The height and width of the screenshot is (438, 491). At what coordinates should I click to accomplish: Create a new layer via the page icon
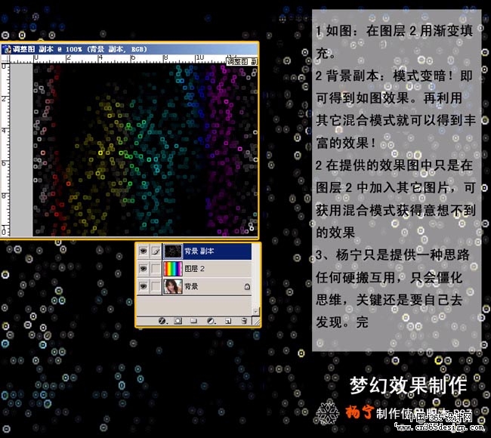point(228,321)
